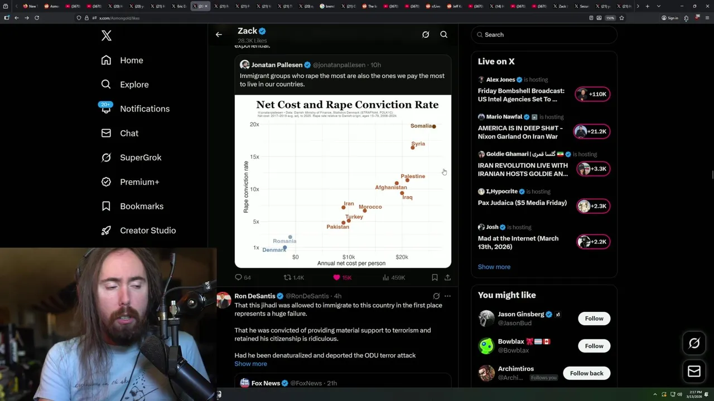Unlike the post with 15K likes
Image resolution: width=714 pixels, height=401 pixels.
(x=342, y=277)
